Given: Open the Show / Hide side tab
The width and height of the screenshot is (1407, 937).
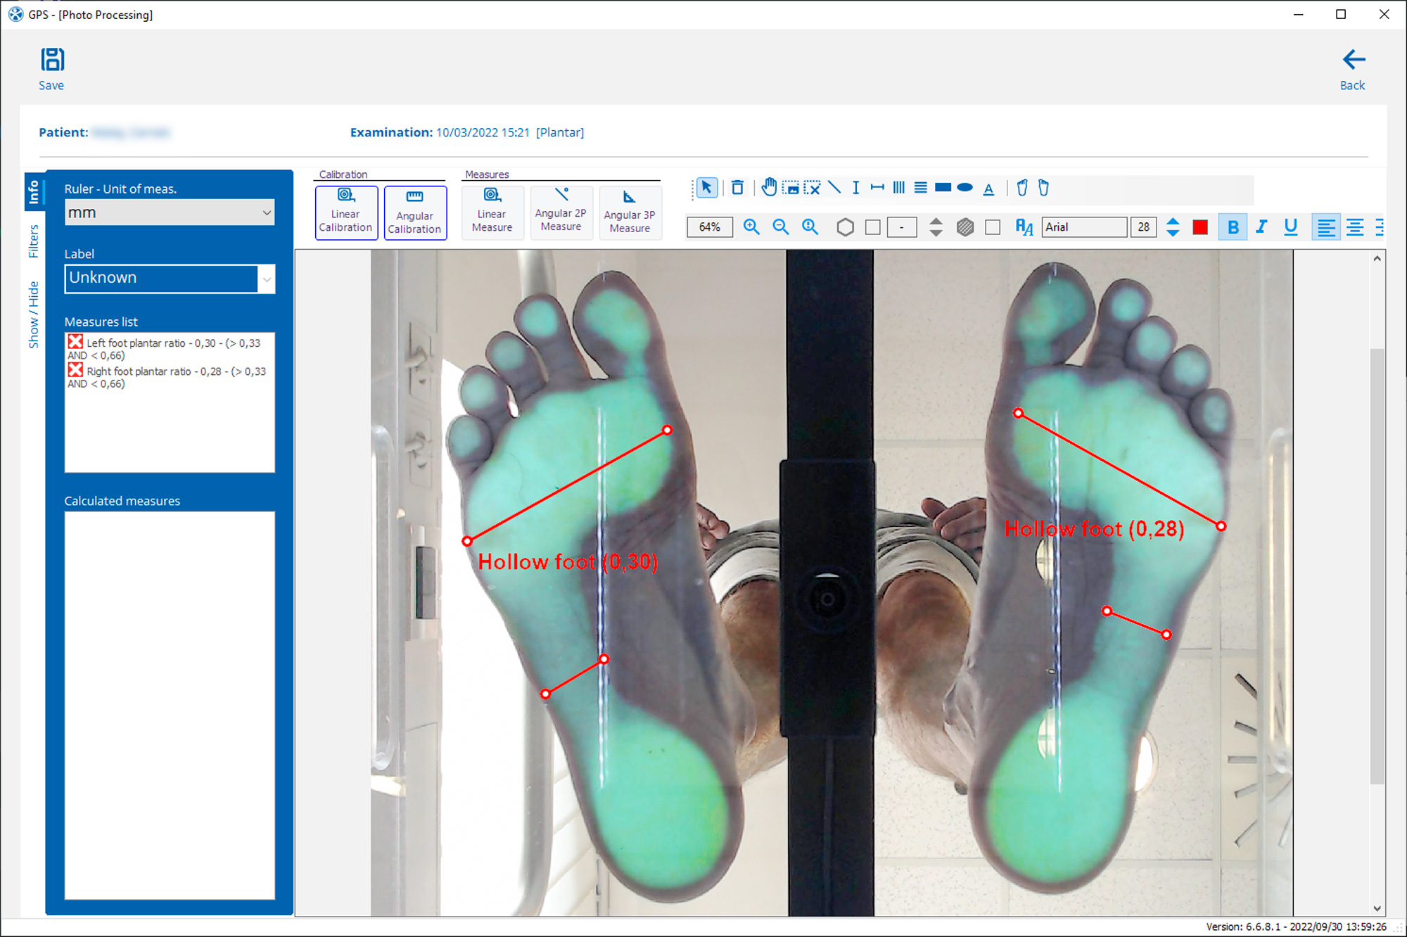Looking at the screenshot, I should click(33, 314).
